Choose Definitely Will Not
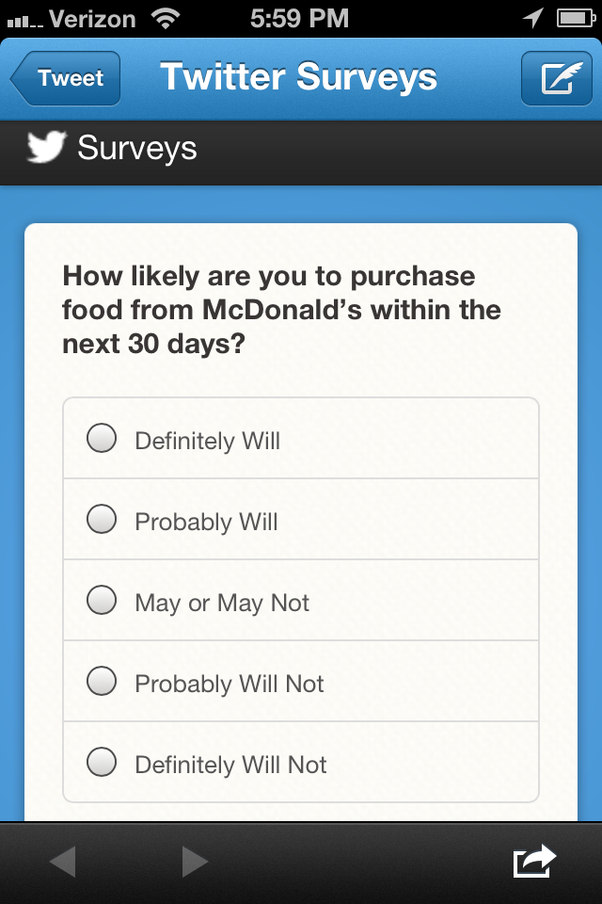Viewport: 602px width, 904px height. pos(101,764)
